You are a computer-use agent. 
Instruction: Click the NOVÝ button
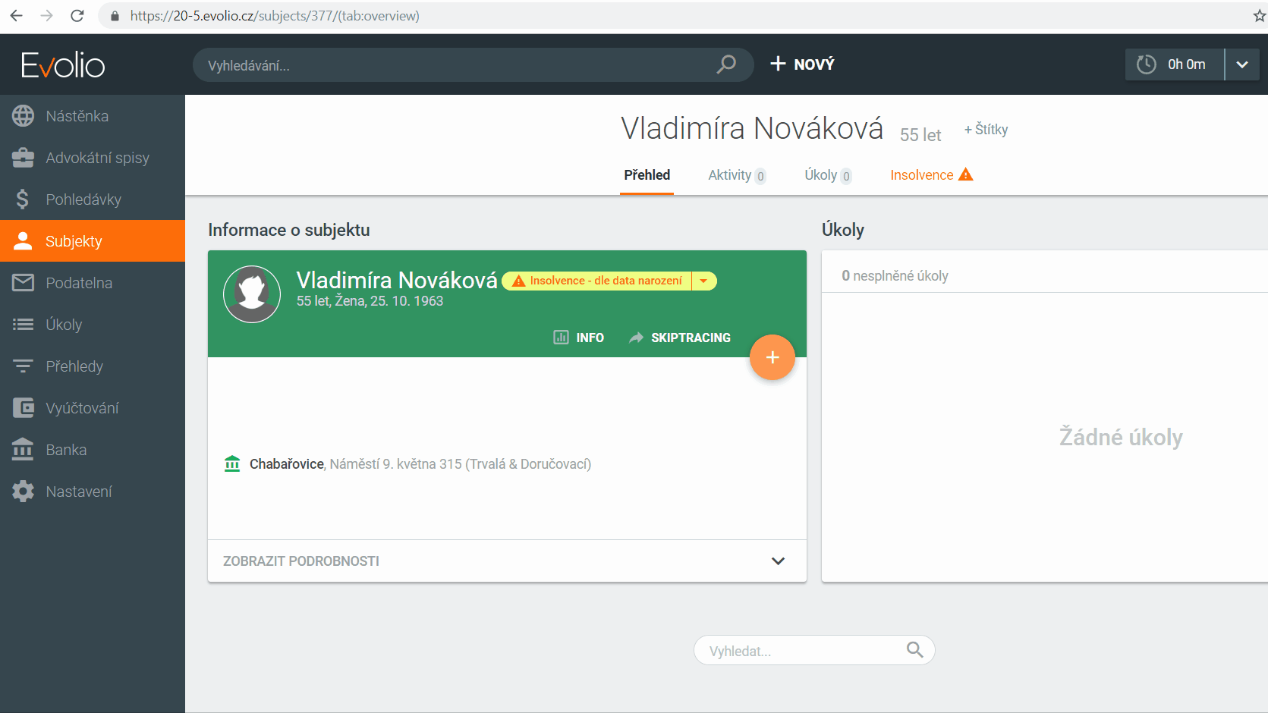tap(802, 64)
